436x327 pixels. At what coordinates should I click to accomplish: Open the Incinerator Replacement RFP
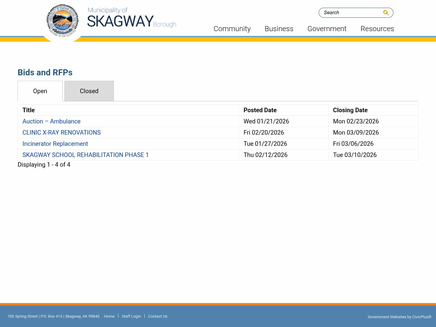55,144
